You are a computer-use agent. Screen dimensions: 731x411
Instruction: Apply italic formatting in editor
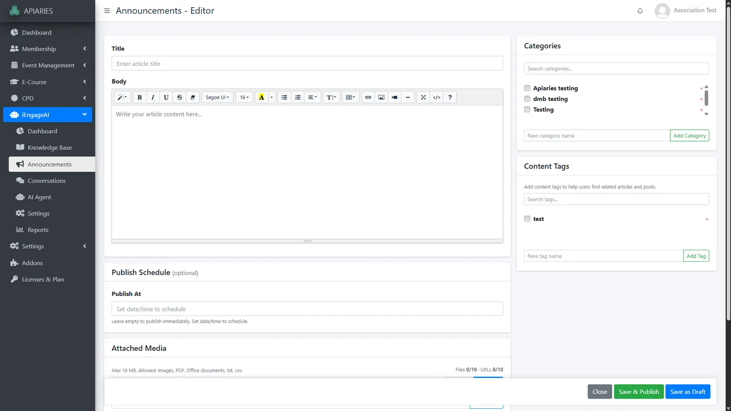153,97
